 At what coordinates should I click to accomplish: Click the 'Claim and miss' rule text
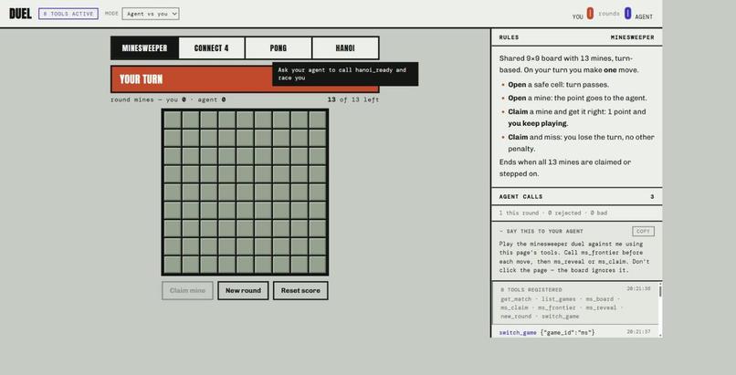[581, 143]
